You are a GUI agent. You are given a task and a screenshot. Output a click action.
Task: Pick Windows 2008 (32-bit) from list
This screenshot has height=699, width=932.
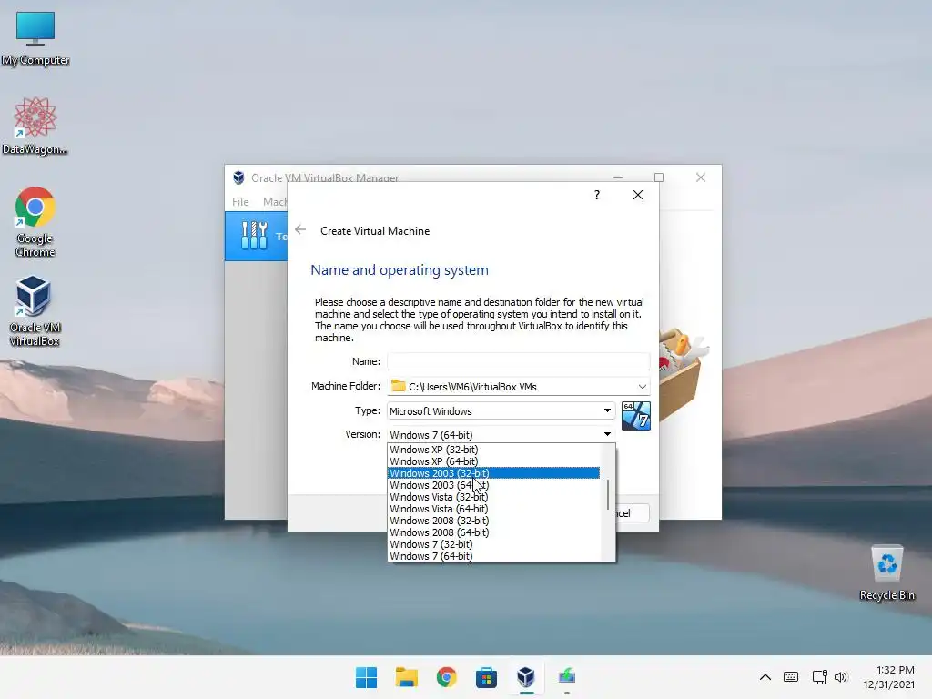[494, 521]
